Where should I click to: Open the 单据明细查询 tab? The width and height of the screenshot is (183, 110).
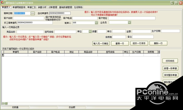(x=19, y=7)
